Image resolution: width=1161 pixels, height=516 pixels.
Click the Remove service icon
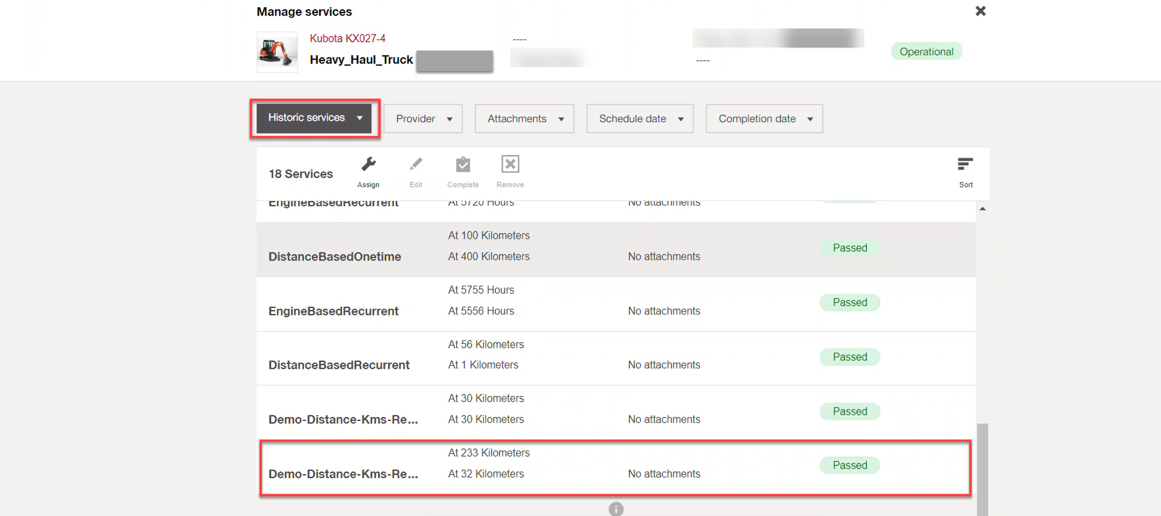point(510,165)
